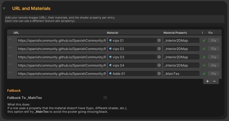229x121 pixels.
Task: Open object picker for Adds 01 material
Action: point(159,74)
